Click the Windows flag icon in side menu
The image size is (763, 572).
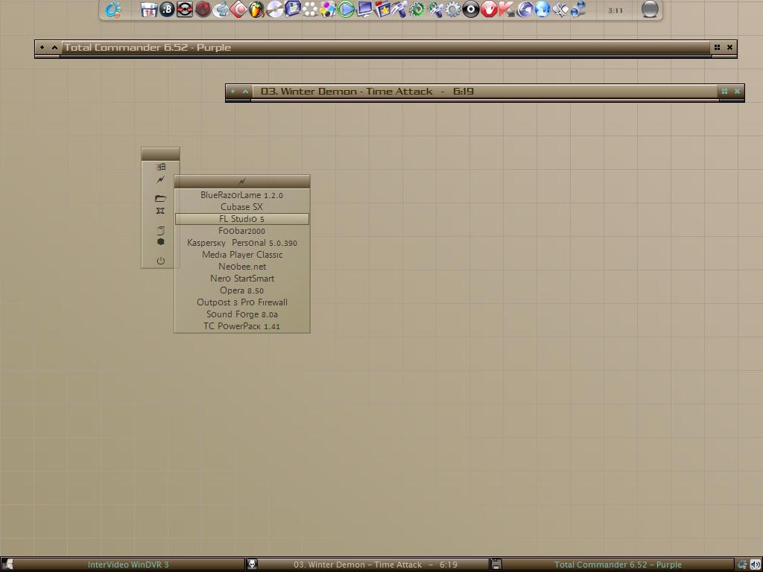tap(161, 167)
